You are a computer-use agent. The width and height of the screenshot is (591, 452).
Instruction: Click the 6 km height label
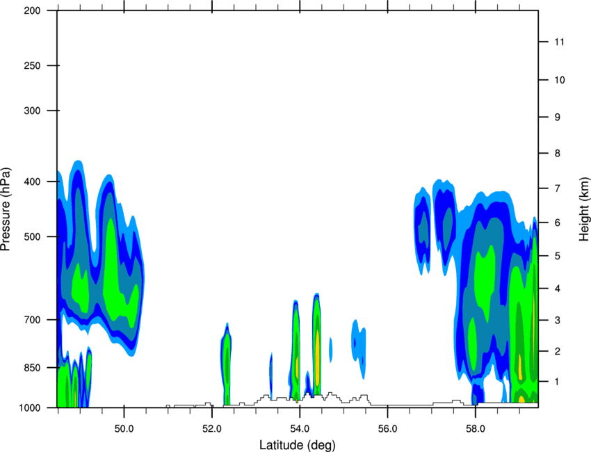pos(558,223)
